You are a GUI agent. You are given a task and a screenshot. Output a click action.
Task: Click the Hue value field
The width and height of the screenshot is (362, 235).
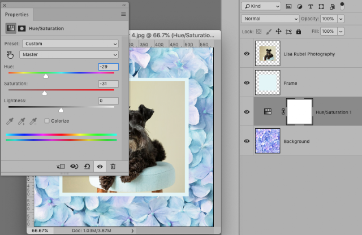pyautogui.click(x=109, y=67)
